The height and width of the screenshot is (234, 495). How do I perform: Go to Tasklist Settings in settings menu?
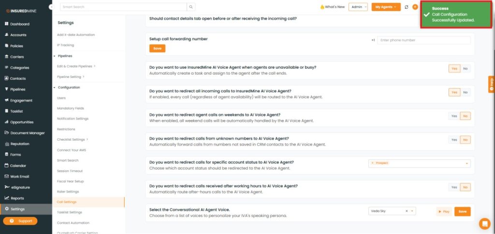click(70, 212)
